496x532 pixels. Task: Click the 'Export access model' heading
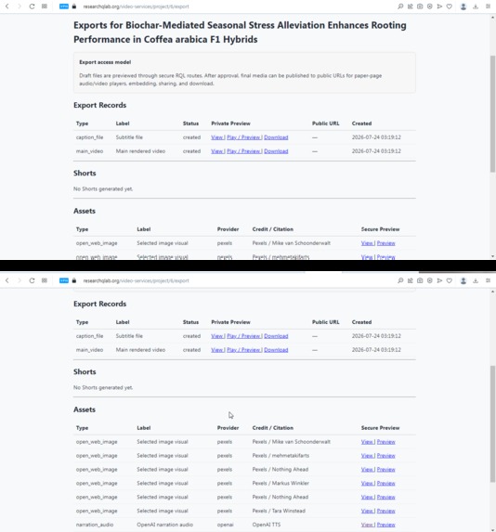(x=105, y=62)
